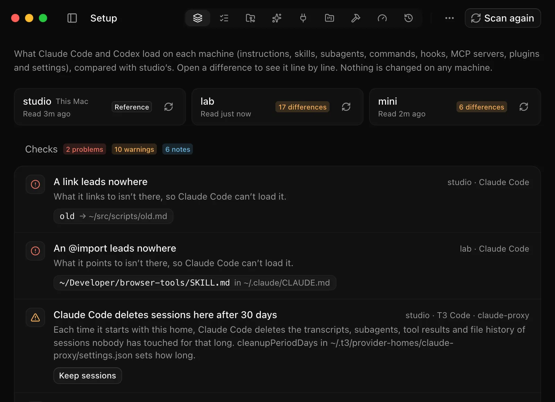Select the 'A link leads nowhere' heading
The image size is (555, 402).
pos(101,182)
